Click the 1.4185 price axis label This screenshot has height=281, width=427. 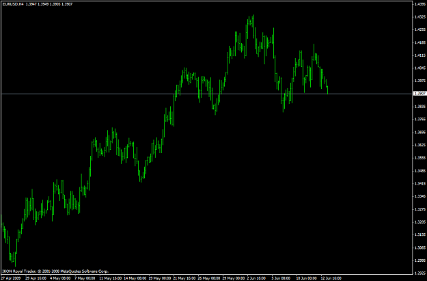pos(420,42)
